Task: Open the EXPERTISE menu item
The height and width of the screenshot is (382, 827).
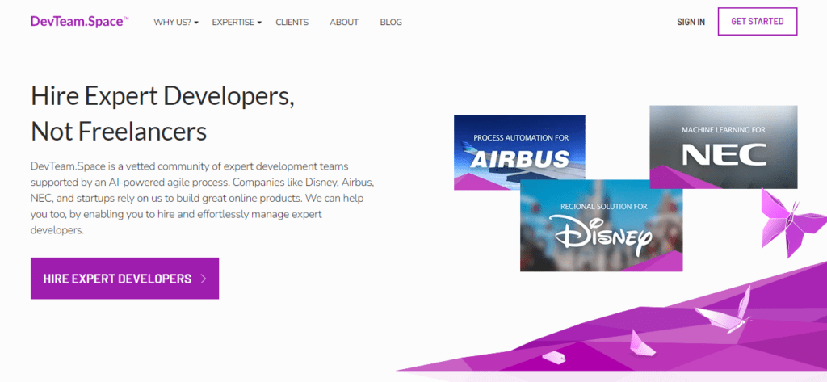Action: tap(233, 22)
